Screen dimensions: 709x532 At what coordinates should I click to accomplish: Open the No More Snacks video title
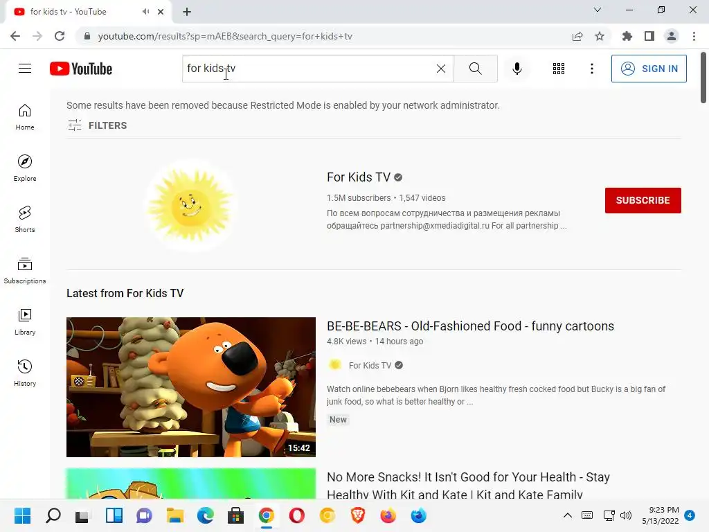(x=468, y=486)
